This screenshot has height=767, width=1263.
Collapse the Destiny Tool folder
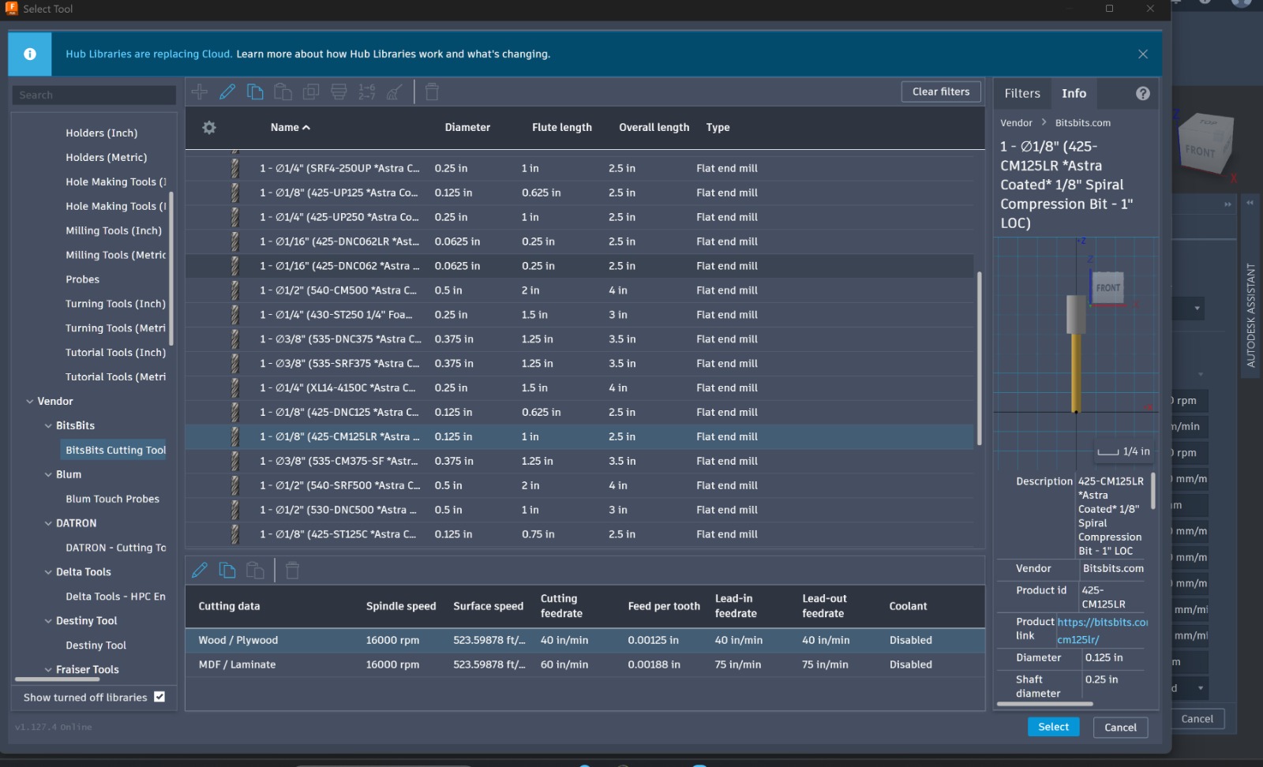[48, 622]
